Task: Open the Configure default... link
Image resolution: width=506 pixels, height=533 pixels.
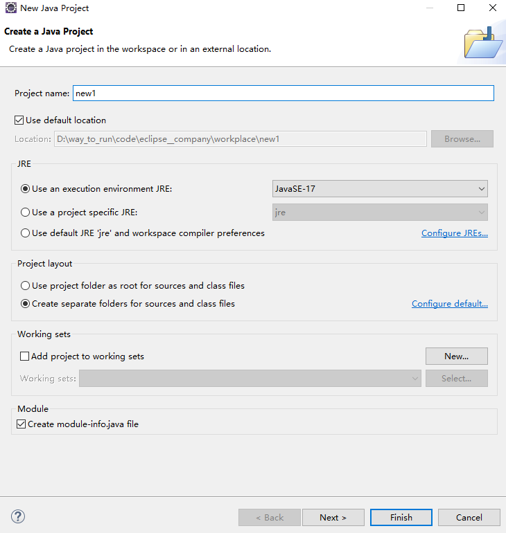Action: pyautogui.click(x=450, y=304)
